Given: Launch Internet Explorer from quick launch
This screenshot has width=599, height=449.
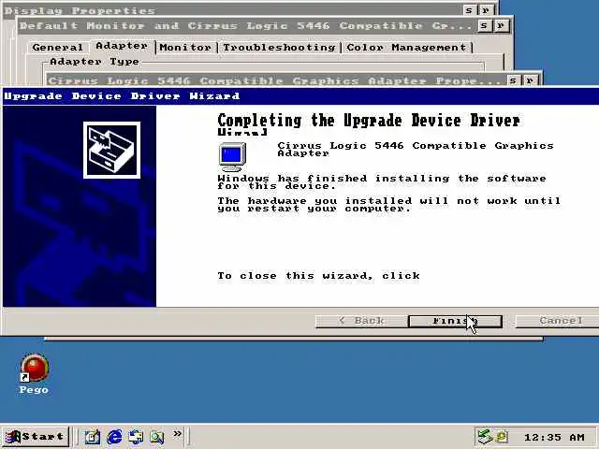Looking at the screenshot, I should tap(114, 437).
